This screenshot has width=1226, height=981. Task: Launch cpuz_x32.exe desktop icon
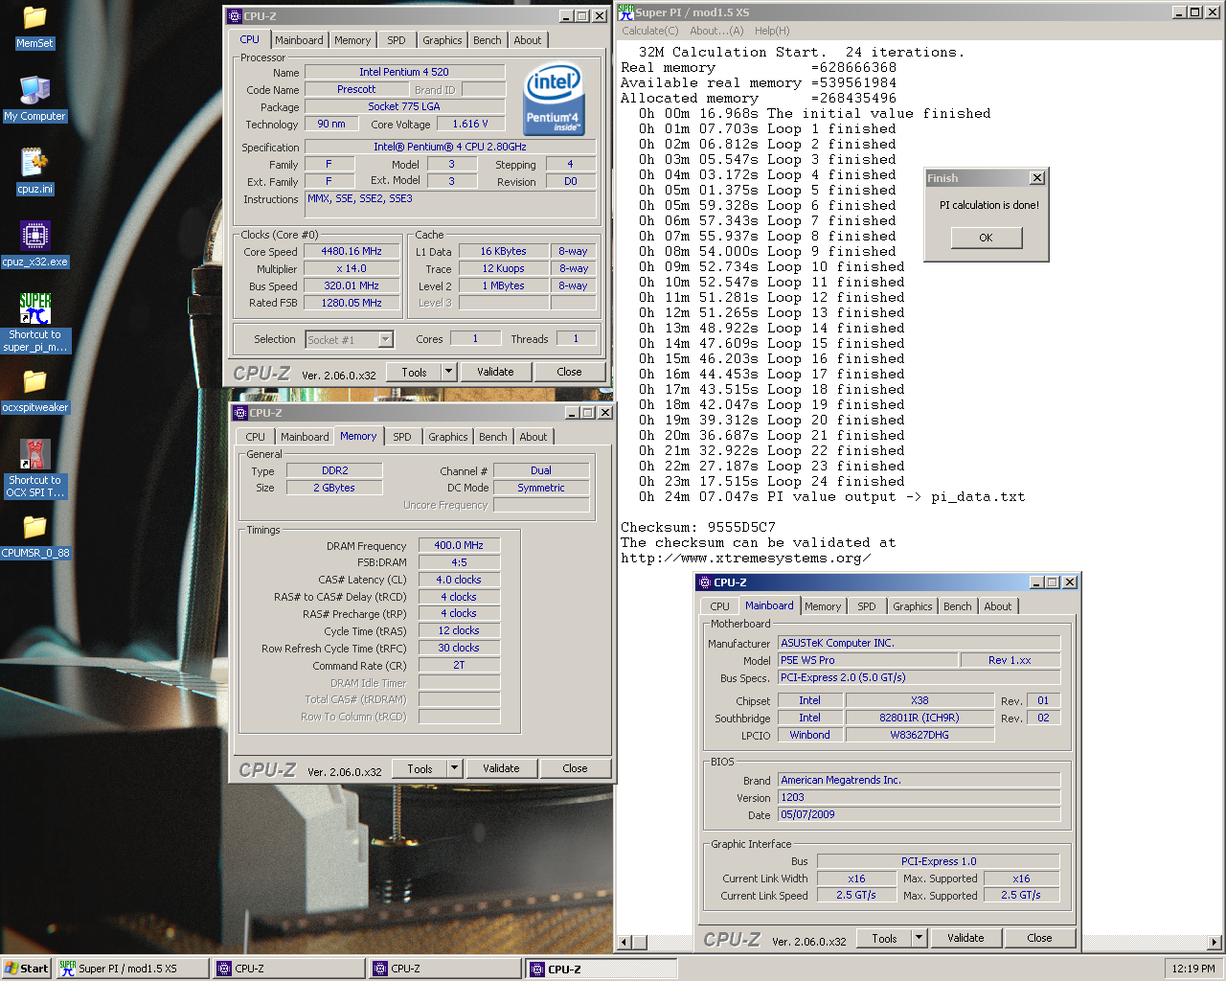34,245
